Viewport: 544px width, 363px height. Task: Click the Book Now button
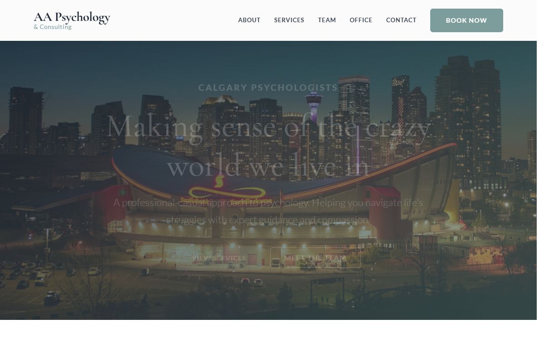click(466, 20)
